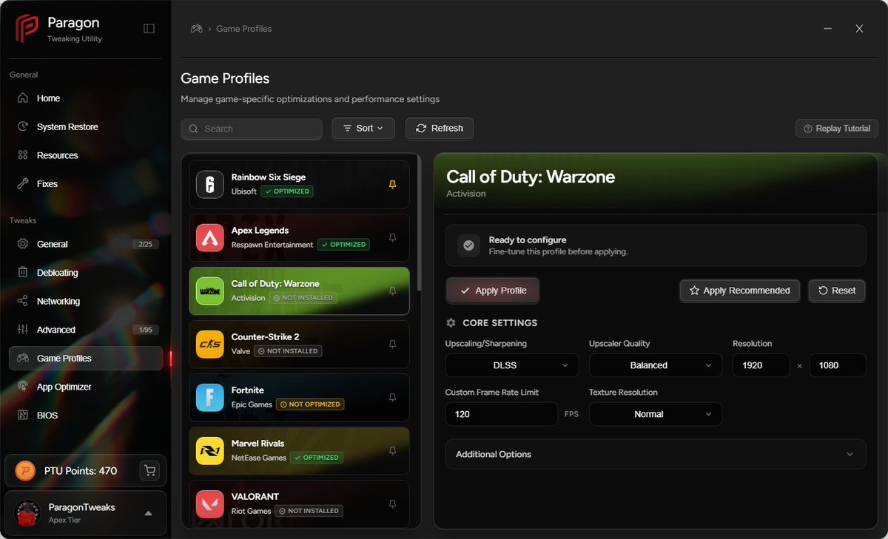Screen dimensions: 888x539
Task: Click the Apex Legends game icon
Action: [x=209, y=237]
